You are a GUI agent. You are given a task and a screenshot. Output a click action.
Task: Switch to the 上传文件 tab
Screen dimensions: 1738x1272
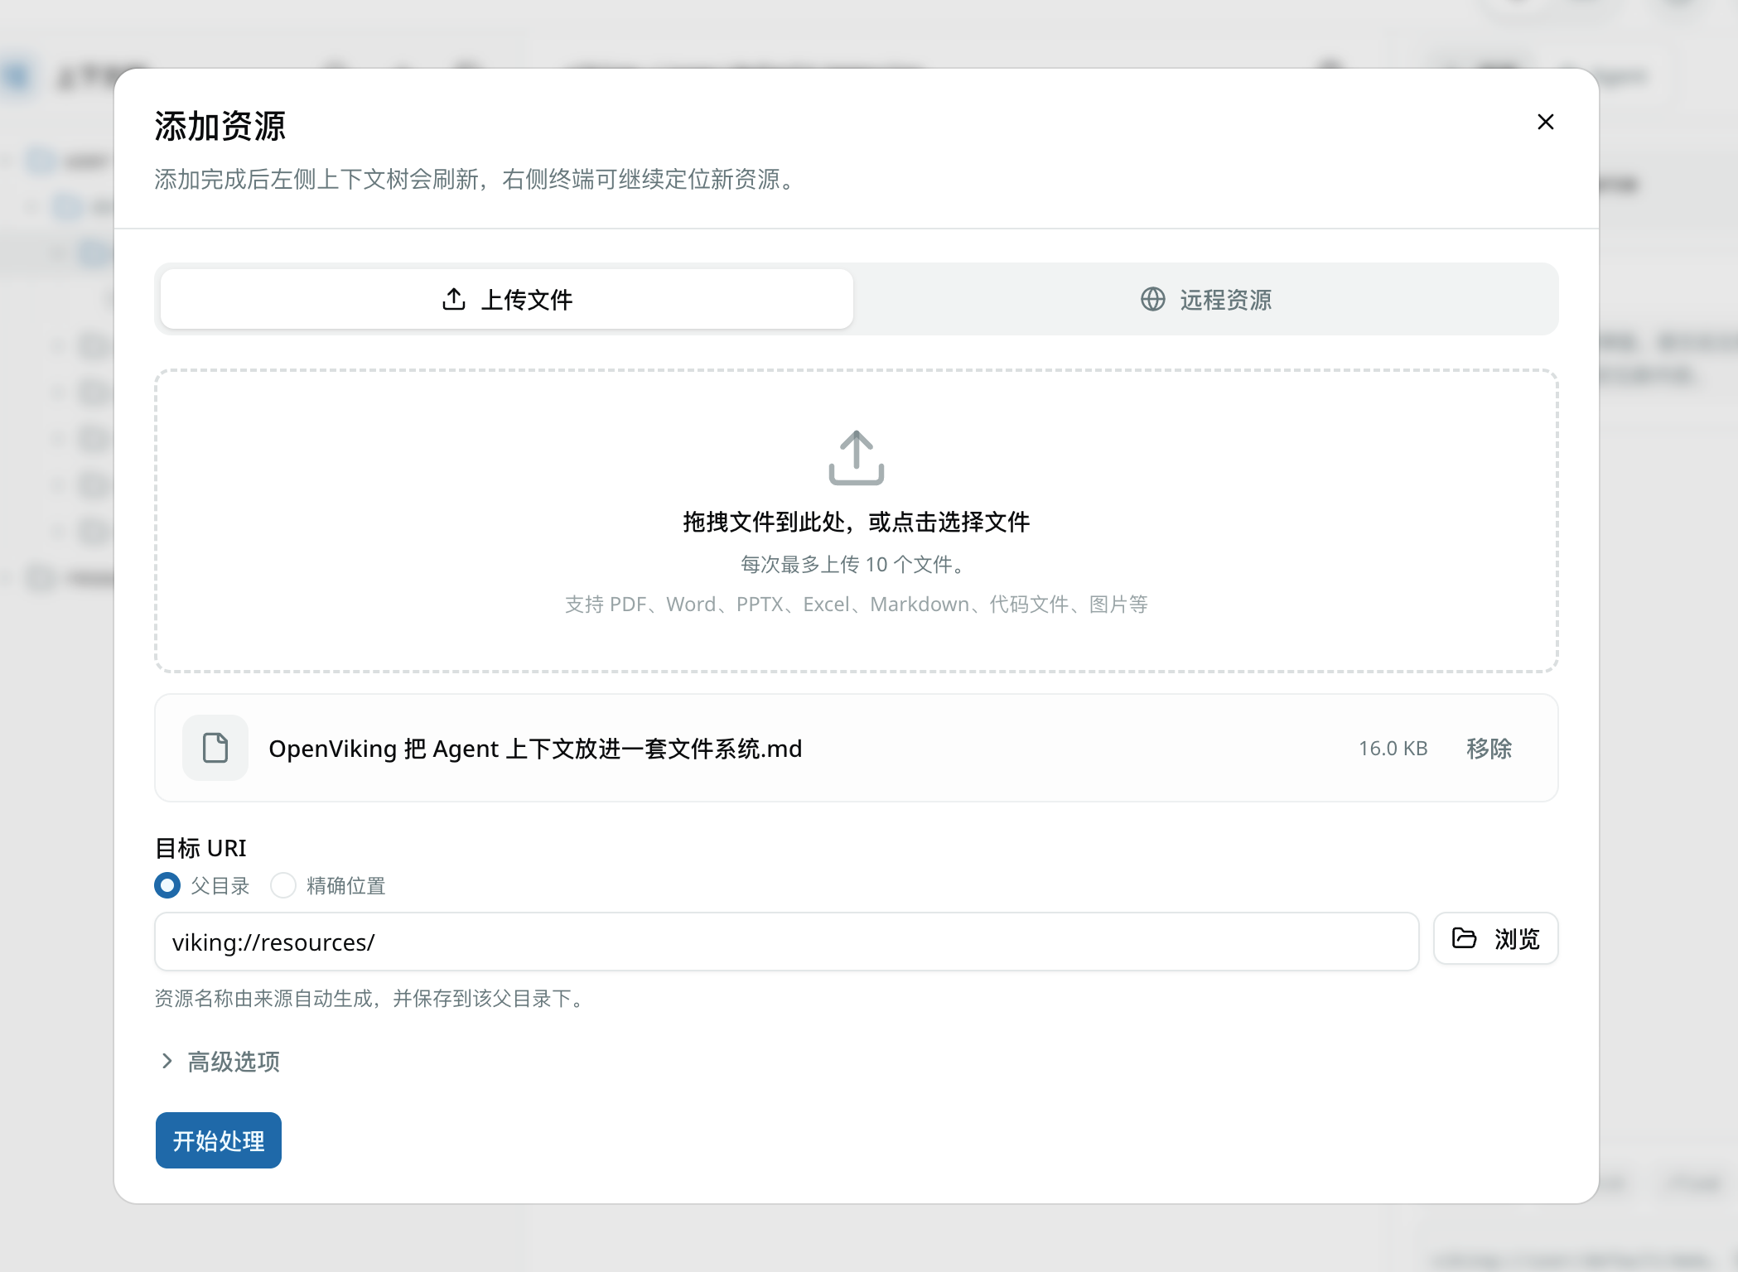pos(507,299)
